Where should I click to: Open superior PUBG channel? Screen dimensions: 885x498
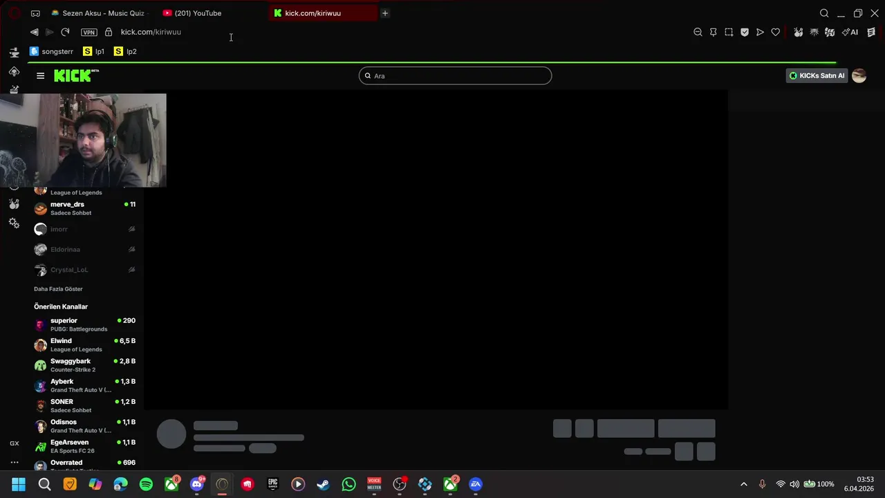(85, 324)
